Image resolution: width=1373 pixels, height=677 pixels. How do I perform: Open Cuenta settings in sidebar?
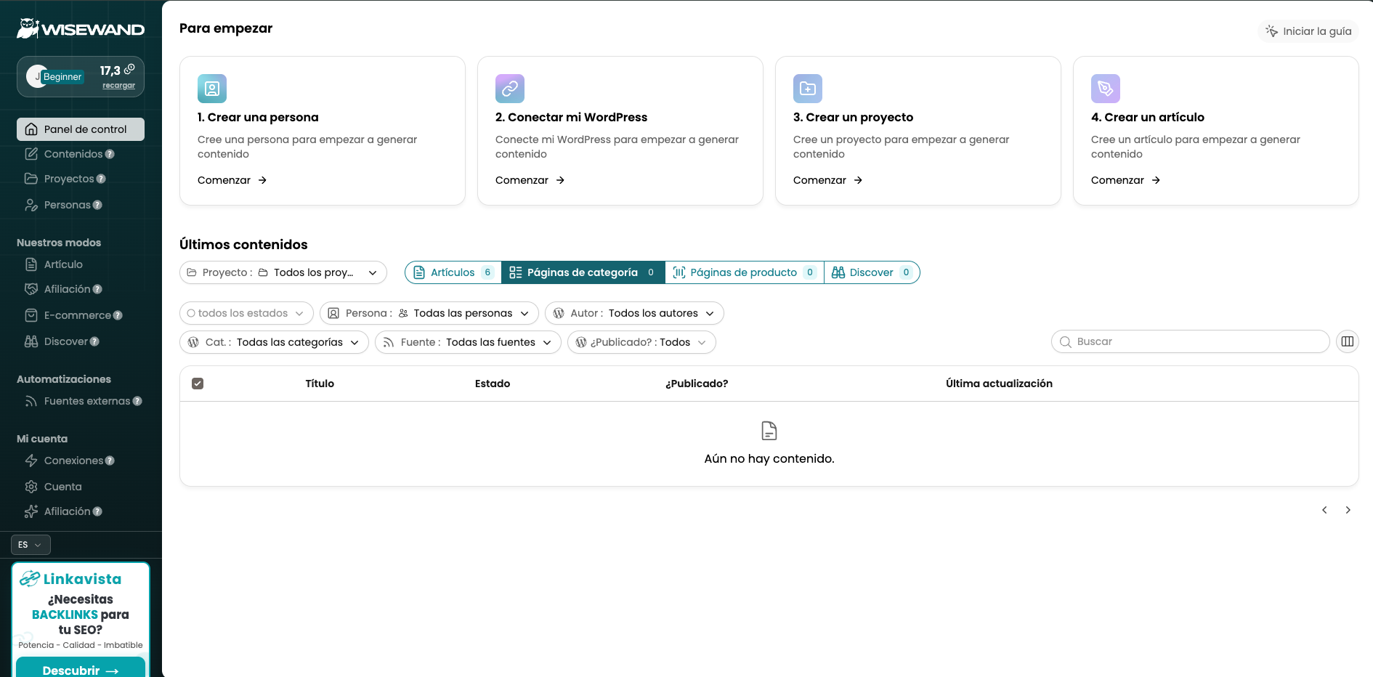pyautogui.click(x=62, y=487)
